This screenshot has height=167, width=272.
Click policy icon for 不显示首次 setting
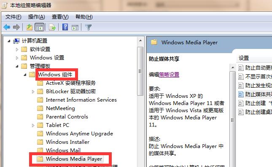[241, 76]
